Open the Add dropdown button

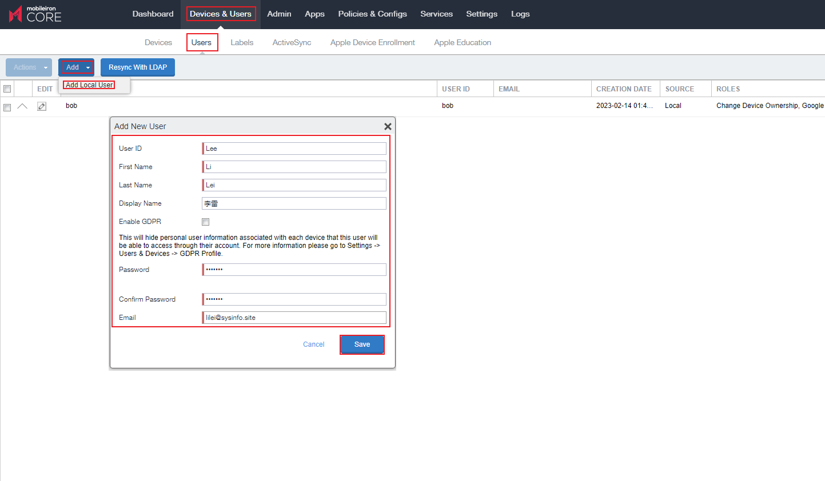click(77, 67)
